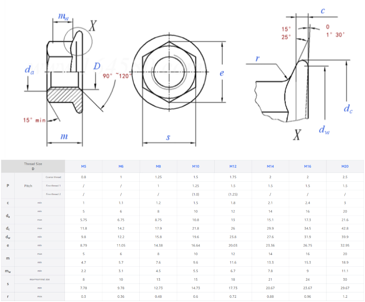The height and width of the screenshot is (302, 365).
Task: Click the 0.36 radius value cell
Action: coord(121,297)
